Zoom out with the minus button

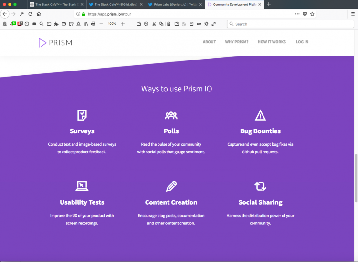pos(101,24)
